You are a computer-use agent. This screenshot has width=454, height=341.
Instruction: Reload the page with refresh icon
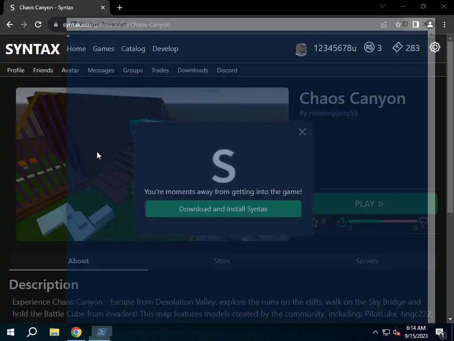tap(38, 24)
